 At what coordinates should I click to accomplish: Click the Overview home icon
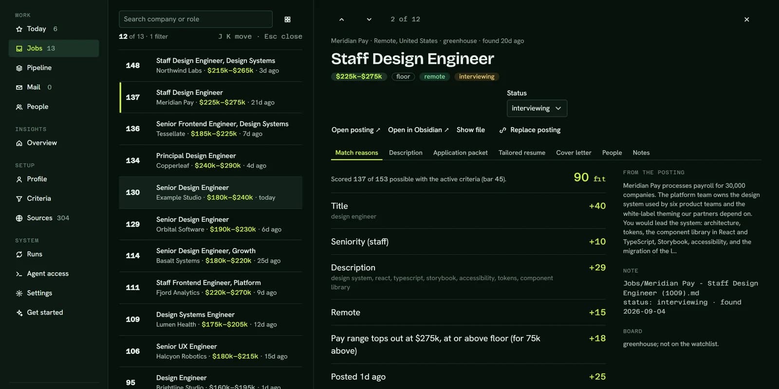click(19, 143)
